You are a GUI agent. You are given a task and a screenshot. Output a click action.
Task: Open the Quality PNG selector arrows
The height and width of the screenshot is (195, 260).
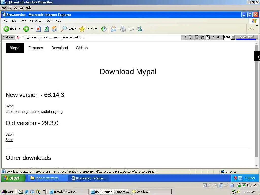tap(233, 37)
